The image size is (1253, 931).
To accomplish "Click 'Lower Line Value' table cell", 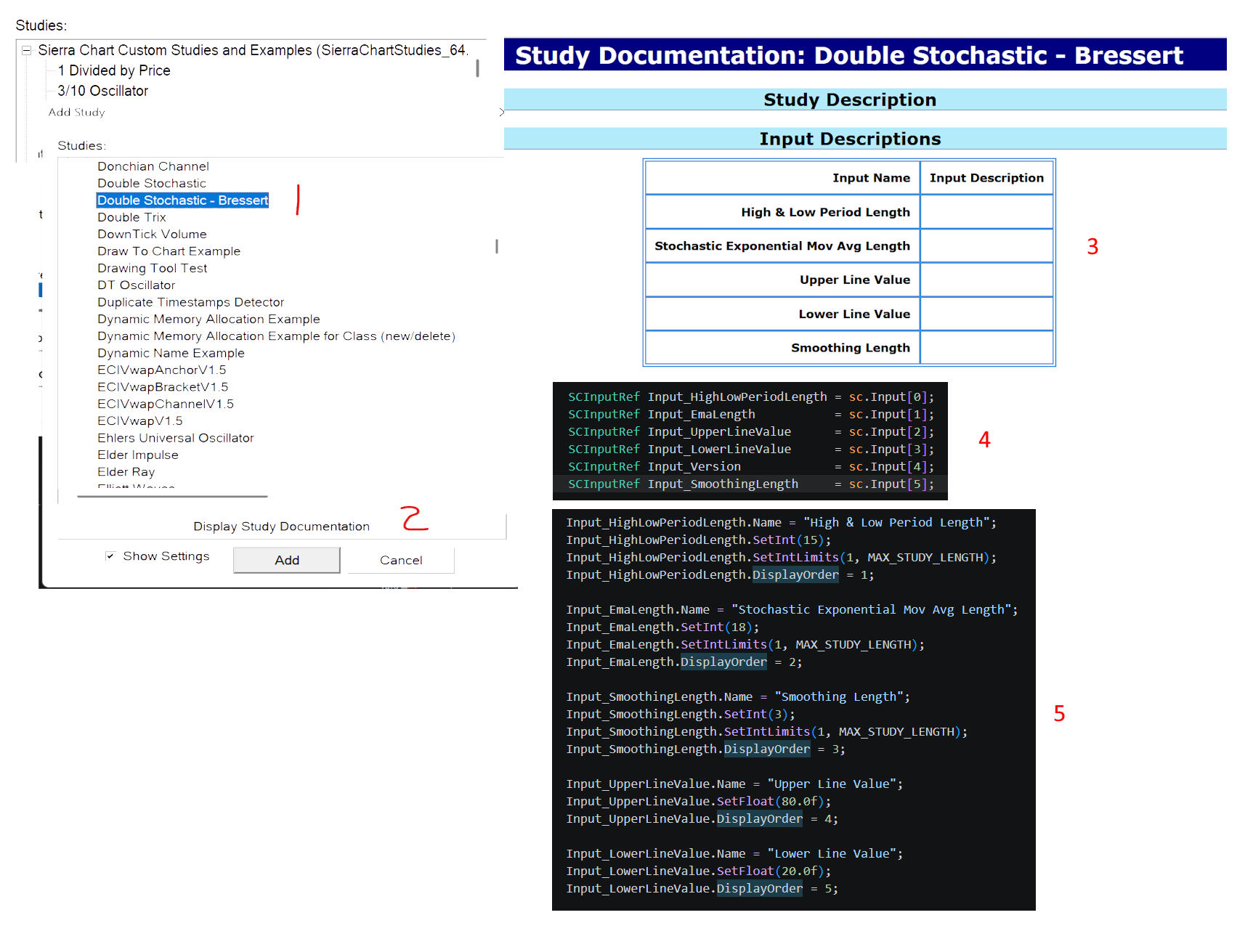I will tap(782, 314).
